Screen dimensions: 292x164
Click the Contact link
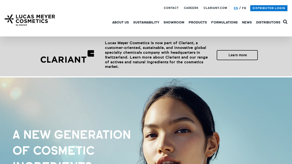click(171, 8)
